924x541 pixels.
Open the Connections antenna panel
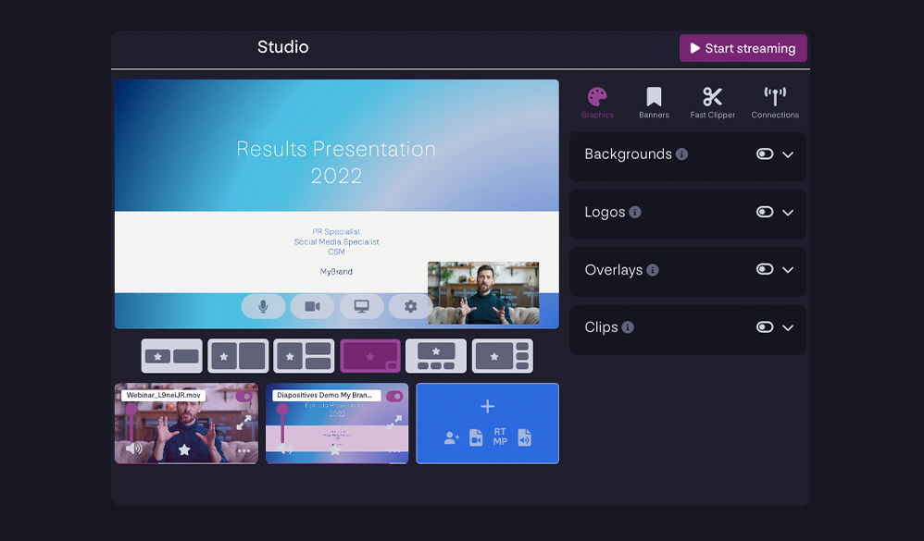pyautogui.click(x=775, y=102)
